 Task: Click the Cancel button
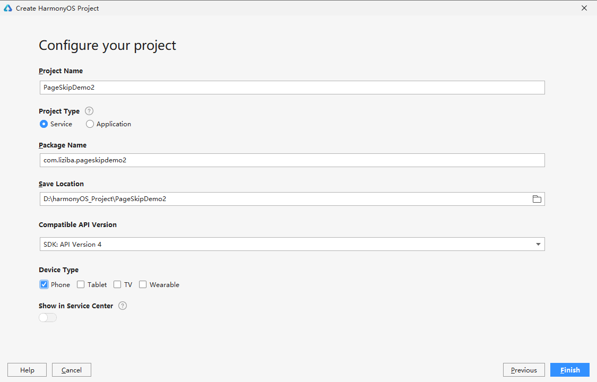click(71, 370)
